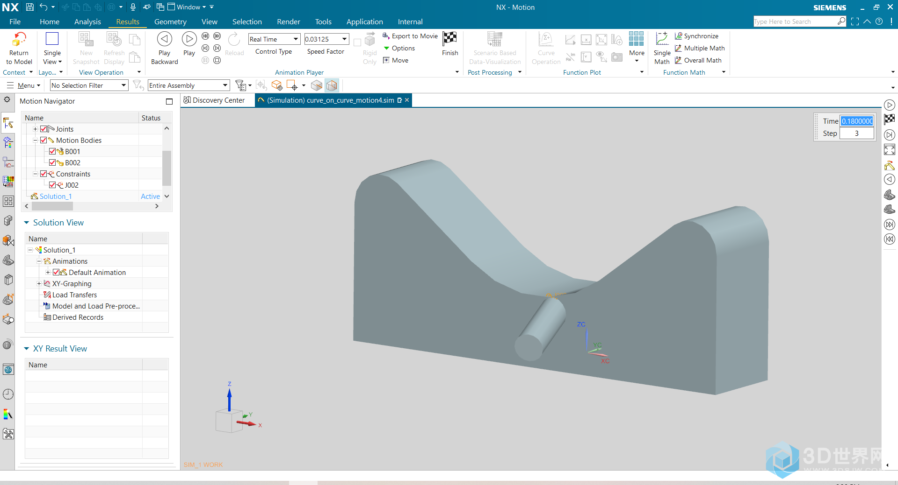Select Solution_1 in Motion Navigator
Image resolution: width=898 pixels, height=485 pixels.
56,196
